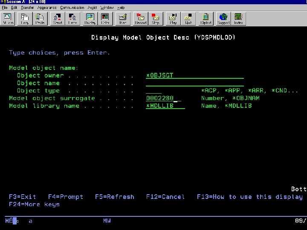Open the Appearance menu
307x230 pixels.
pyautogui.click(x=47, y=8)
